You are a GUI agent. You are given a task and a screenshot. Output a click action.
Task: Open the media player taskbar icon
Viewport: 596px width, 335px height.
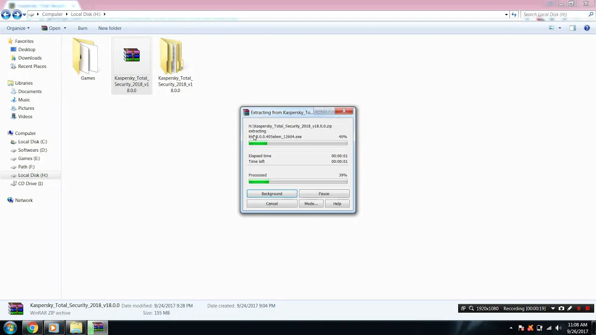[53, 328]
